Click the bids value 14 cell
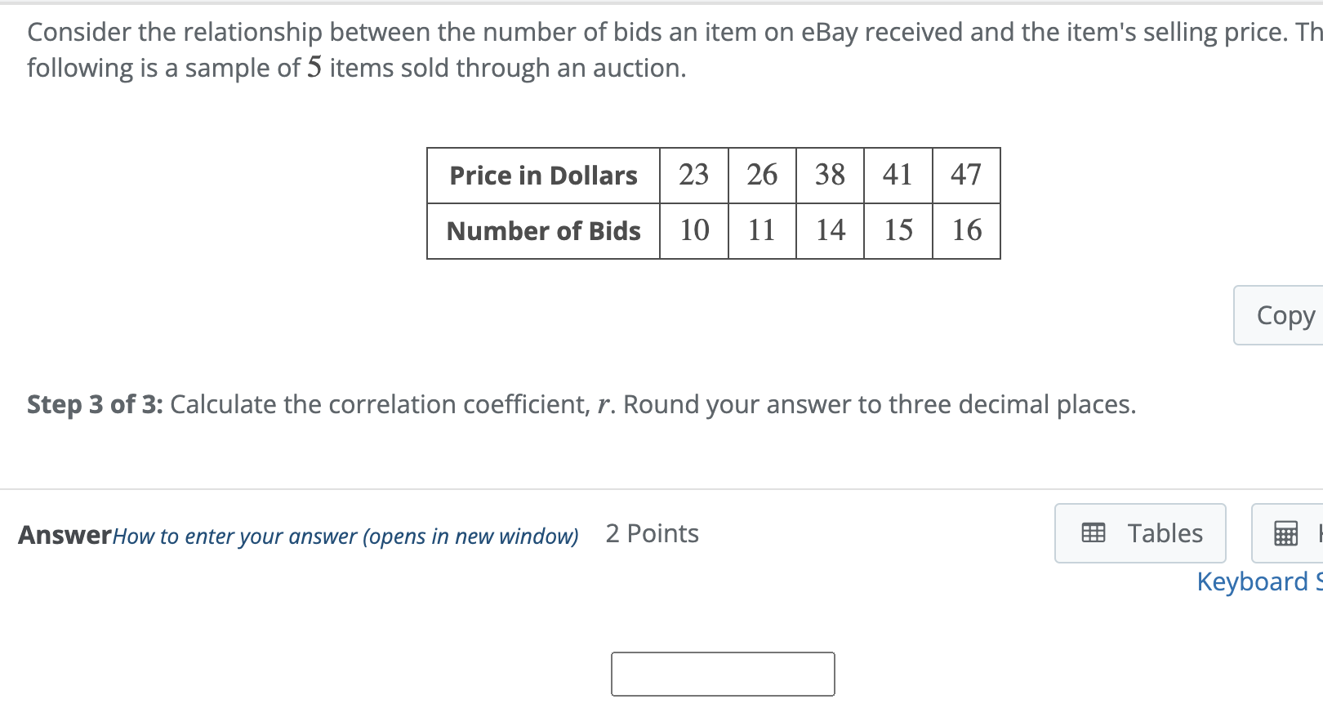Viewport: 1323px width, 717px height. 830,231
